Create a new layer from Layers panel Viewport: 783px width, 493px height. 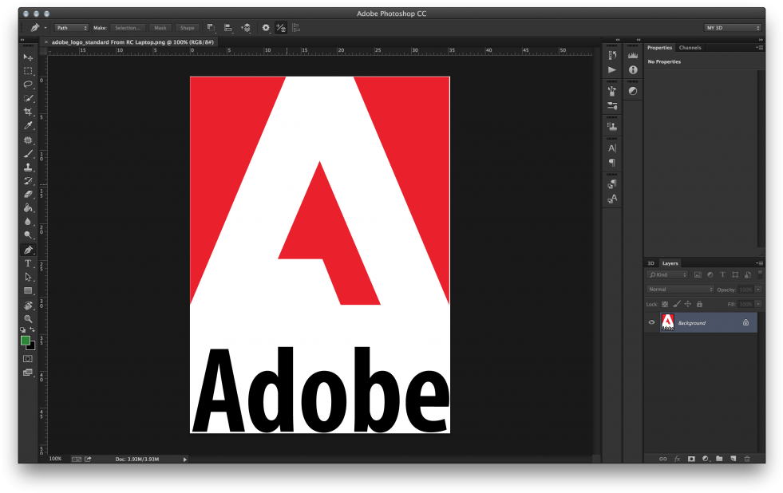point(733,459)
